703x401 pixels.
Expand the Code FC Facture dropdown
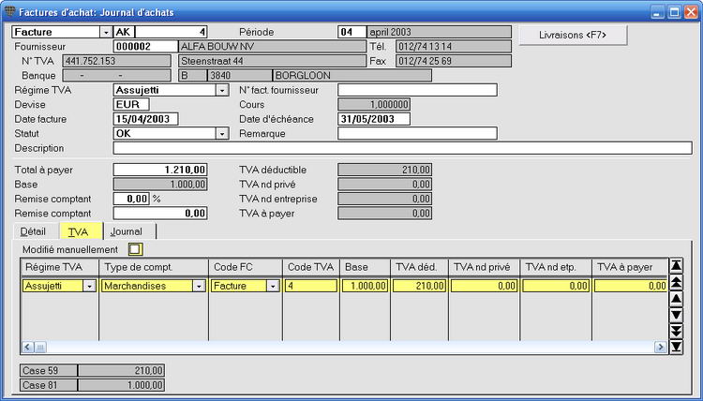pos(274,286)
